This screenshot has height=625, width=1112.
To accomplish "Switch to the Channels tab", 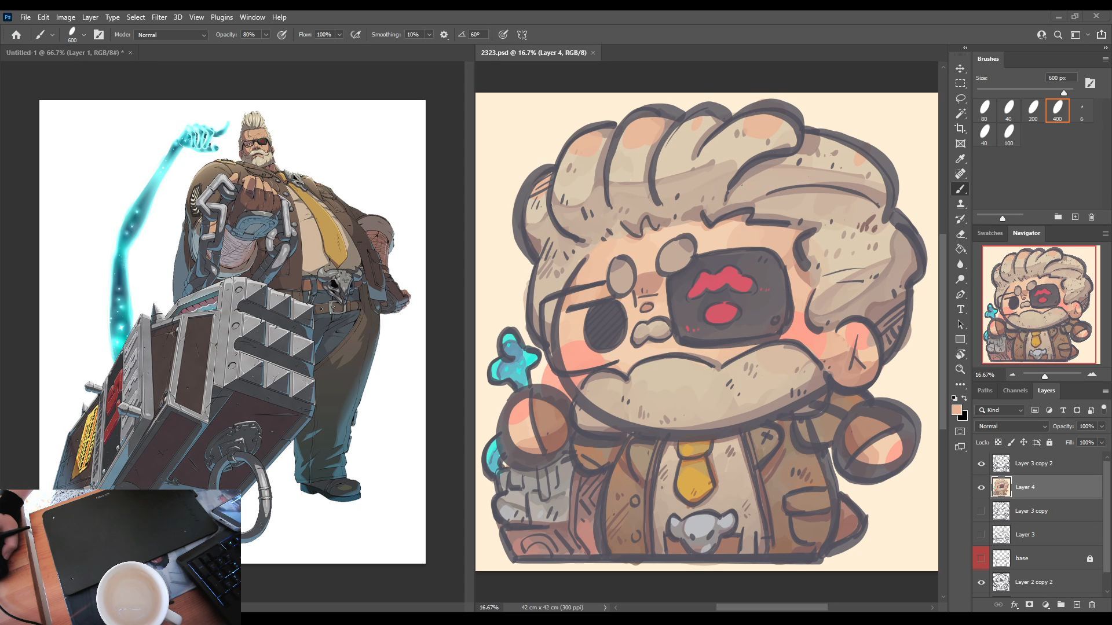I will (1015, 391).
